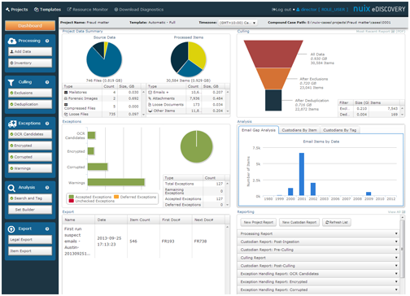Click Unchecked Exceptions red legend swatch

click(72, 201)
